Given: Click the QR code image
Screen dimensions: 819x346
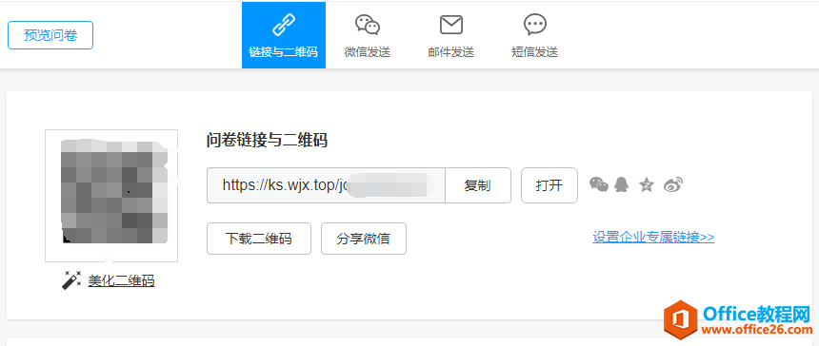Looking at the screenshot, I should [x=111, y=196].
